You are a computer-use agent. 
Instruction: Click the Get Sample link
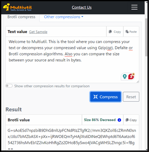(x=38, y=32)
